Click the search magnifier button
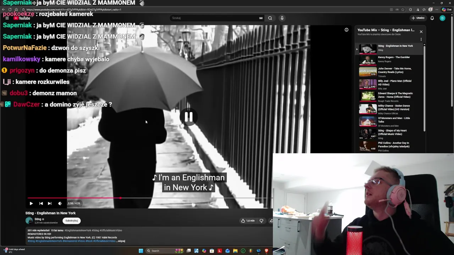The height and width of the screenshot is (255, 454). pyautogui.click(x=270, y=18)
